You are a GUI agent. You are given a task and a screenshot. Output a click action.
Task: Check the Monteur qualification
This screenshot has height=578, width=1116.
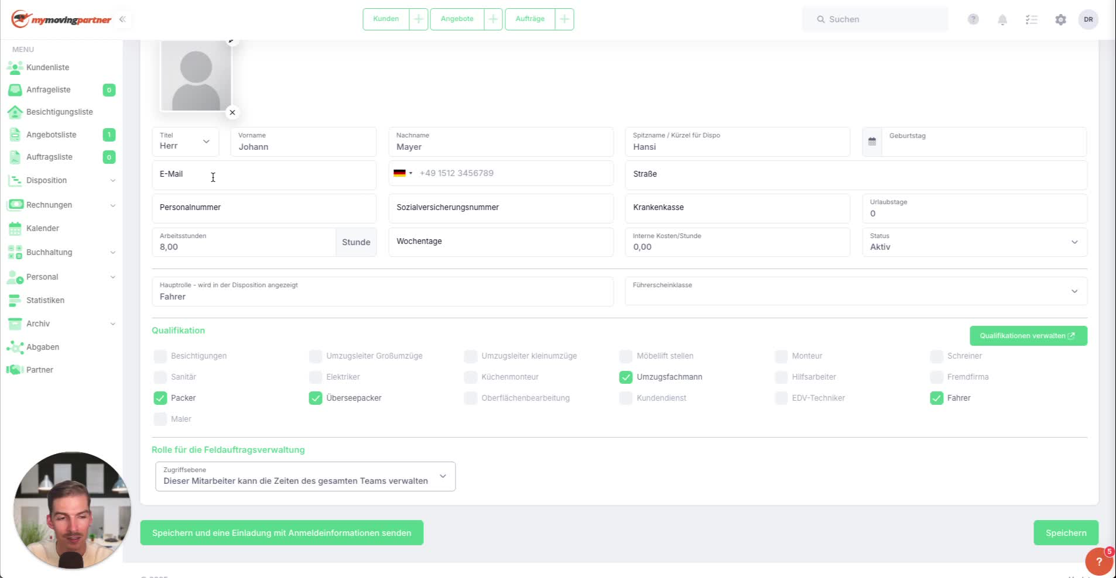click(x=781, y=356)
